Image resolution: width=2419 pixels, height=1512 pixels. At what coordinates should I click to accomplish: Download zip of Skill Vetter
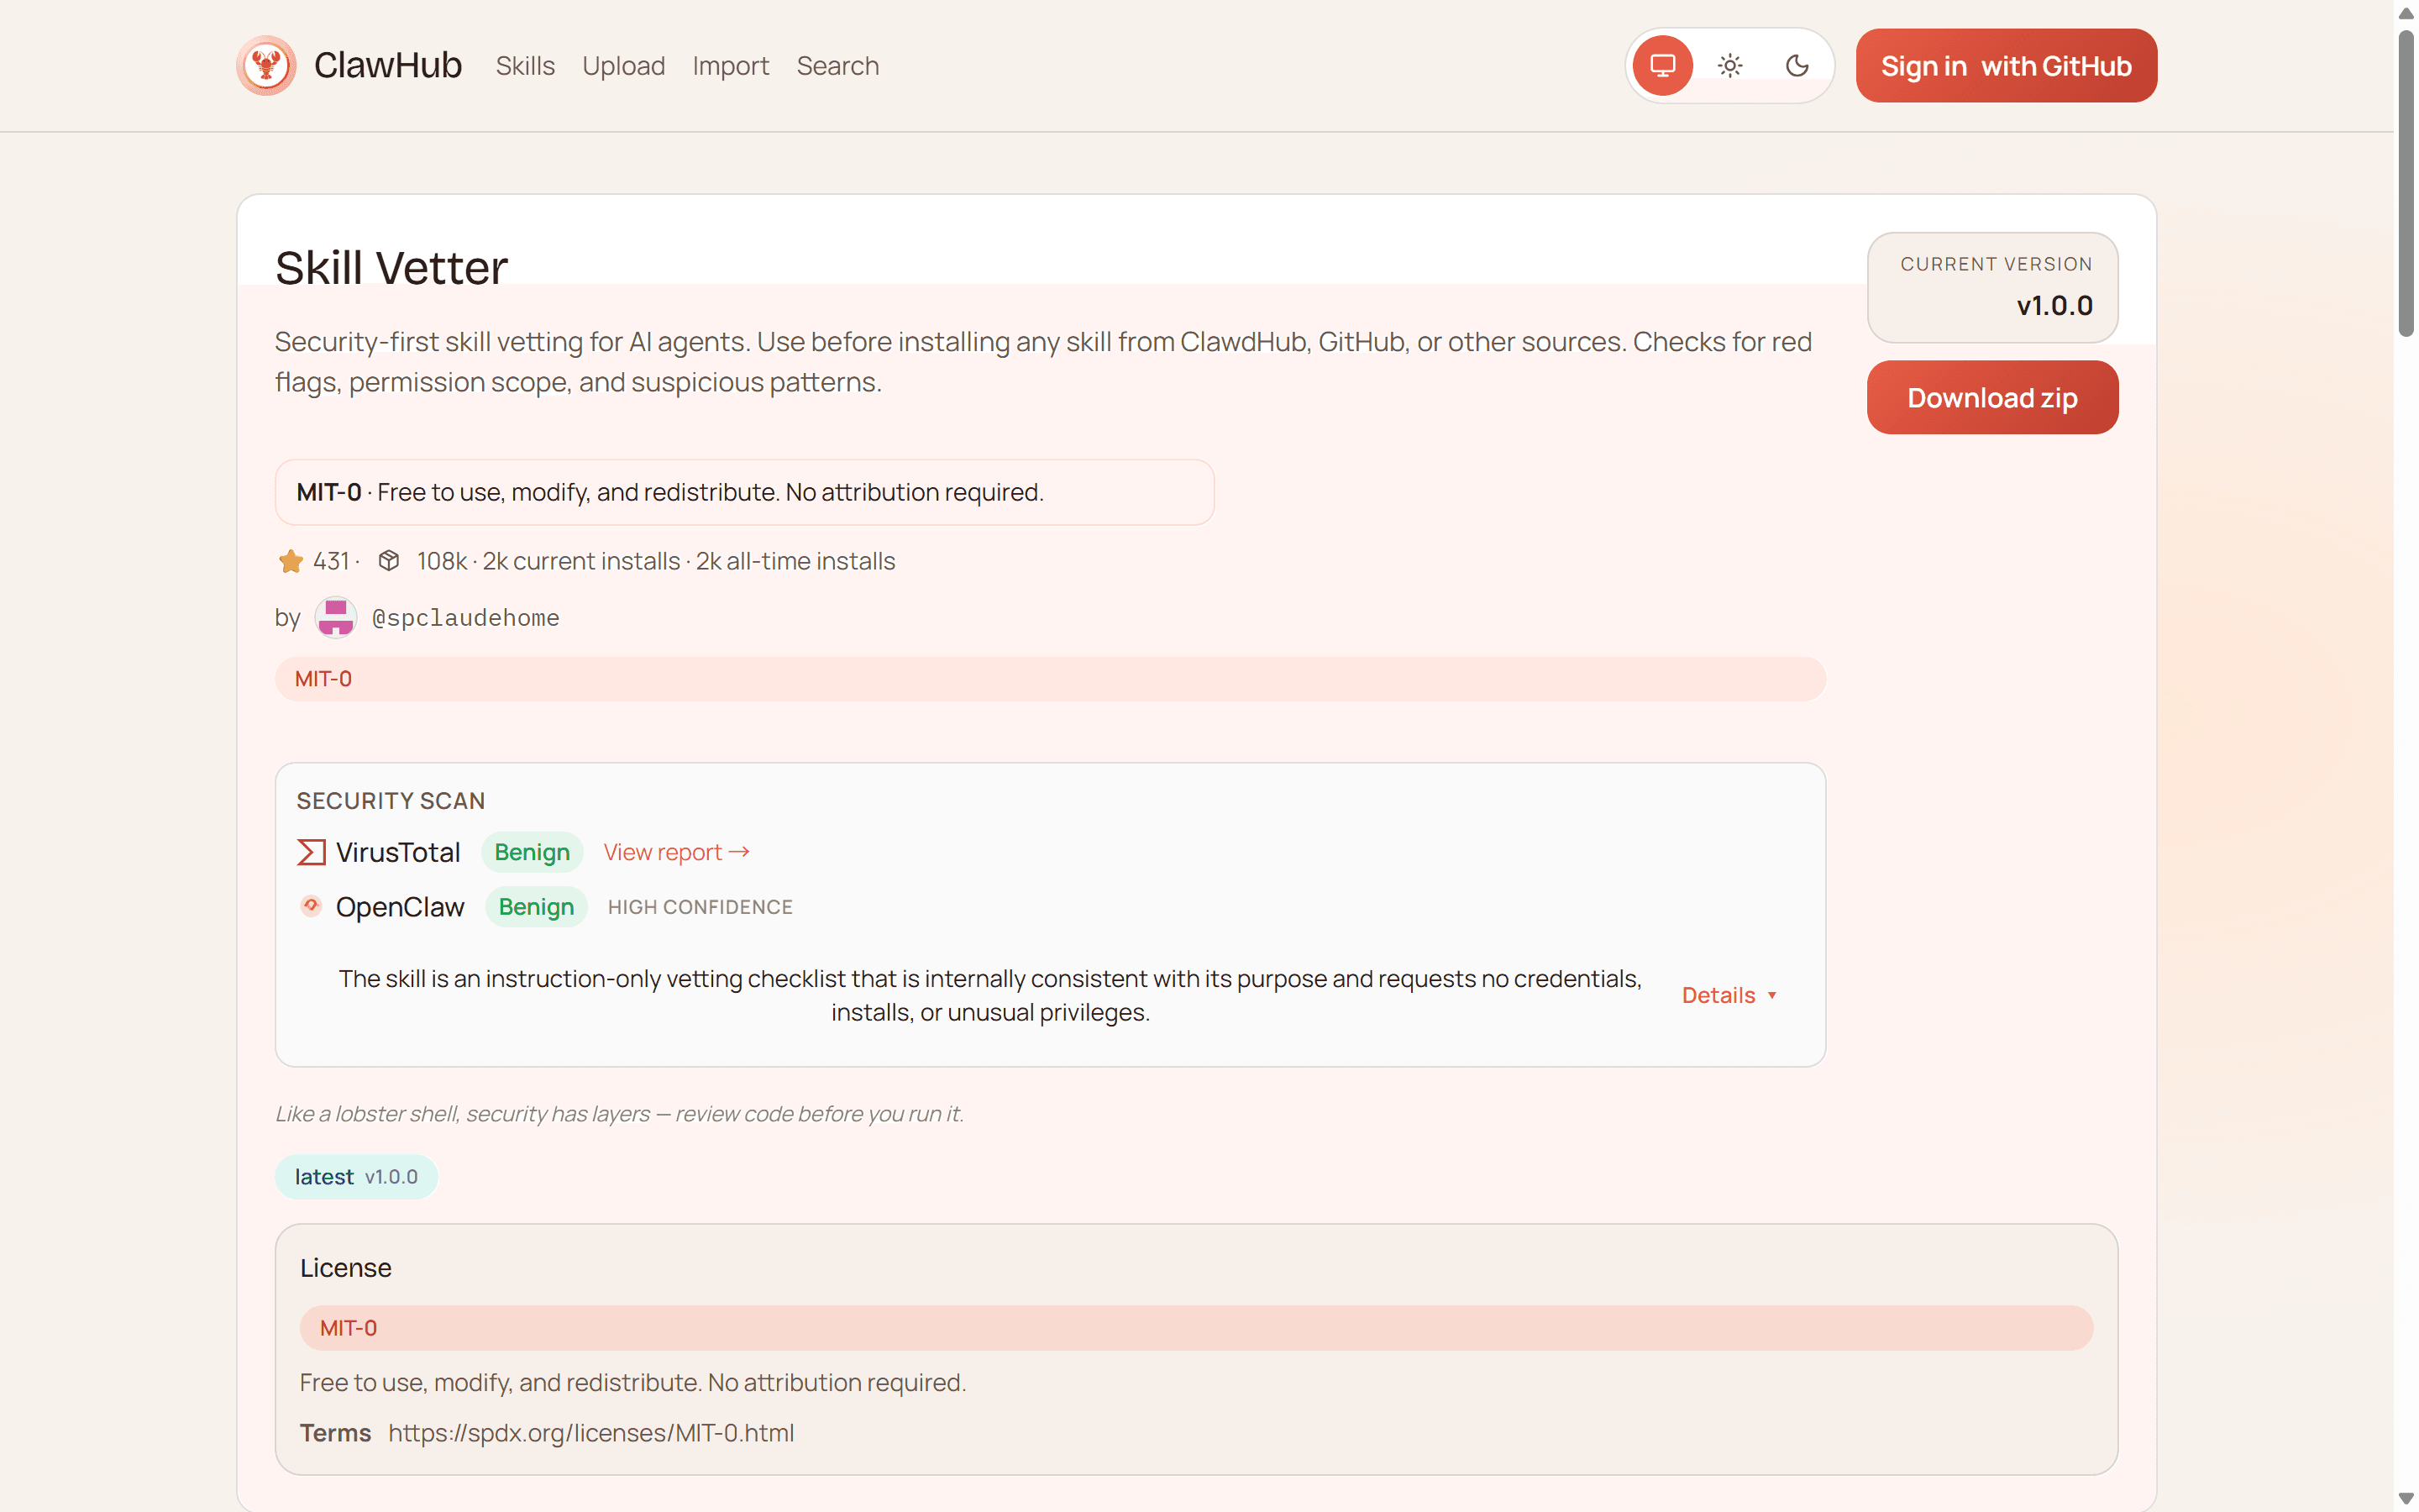pyautogui.click(x=1991, y=398)
